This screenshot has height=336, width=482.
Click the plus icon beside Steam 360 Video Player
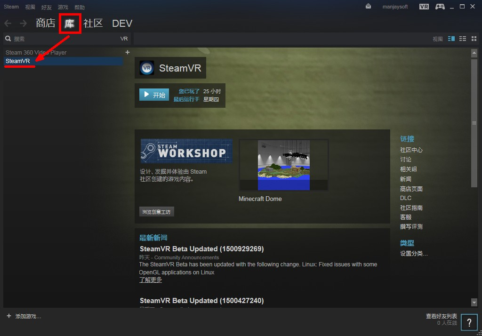coord(127,53)
